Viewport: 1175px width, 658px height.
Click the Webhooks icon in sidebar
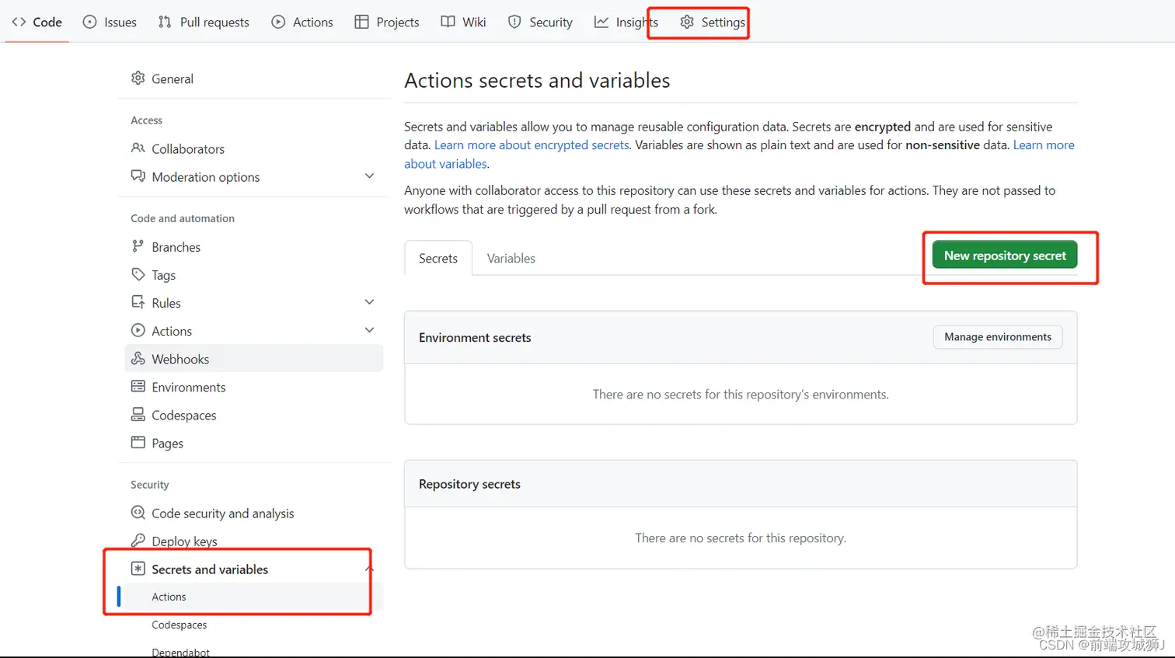tap(138, 358)
